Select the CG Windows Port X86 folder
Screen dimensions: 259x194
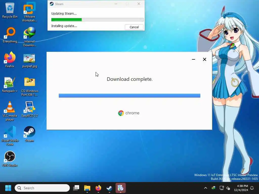pos(29,86)
